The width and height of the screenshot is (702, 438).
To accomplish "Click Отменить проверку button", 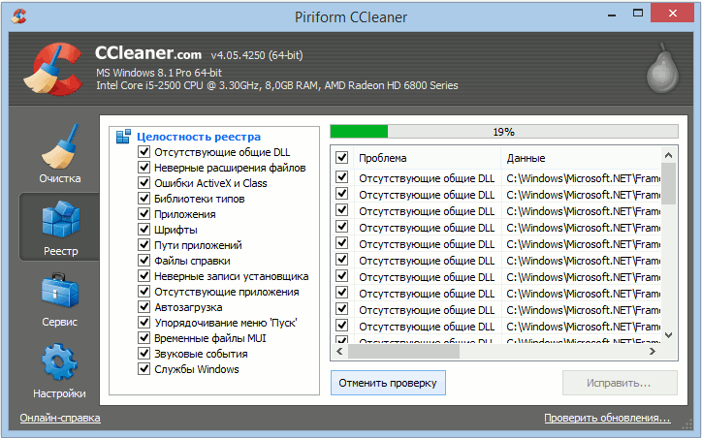I will pyautogui.click(x=388, y=383).
